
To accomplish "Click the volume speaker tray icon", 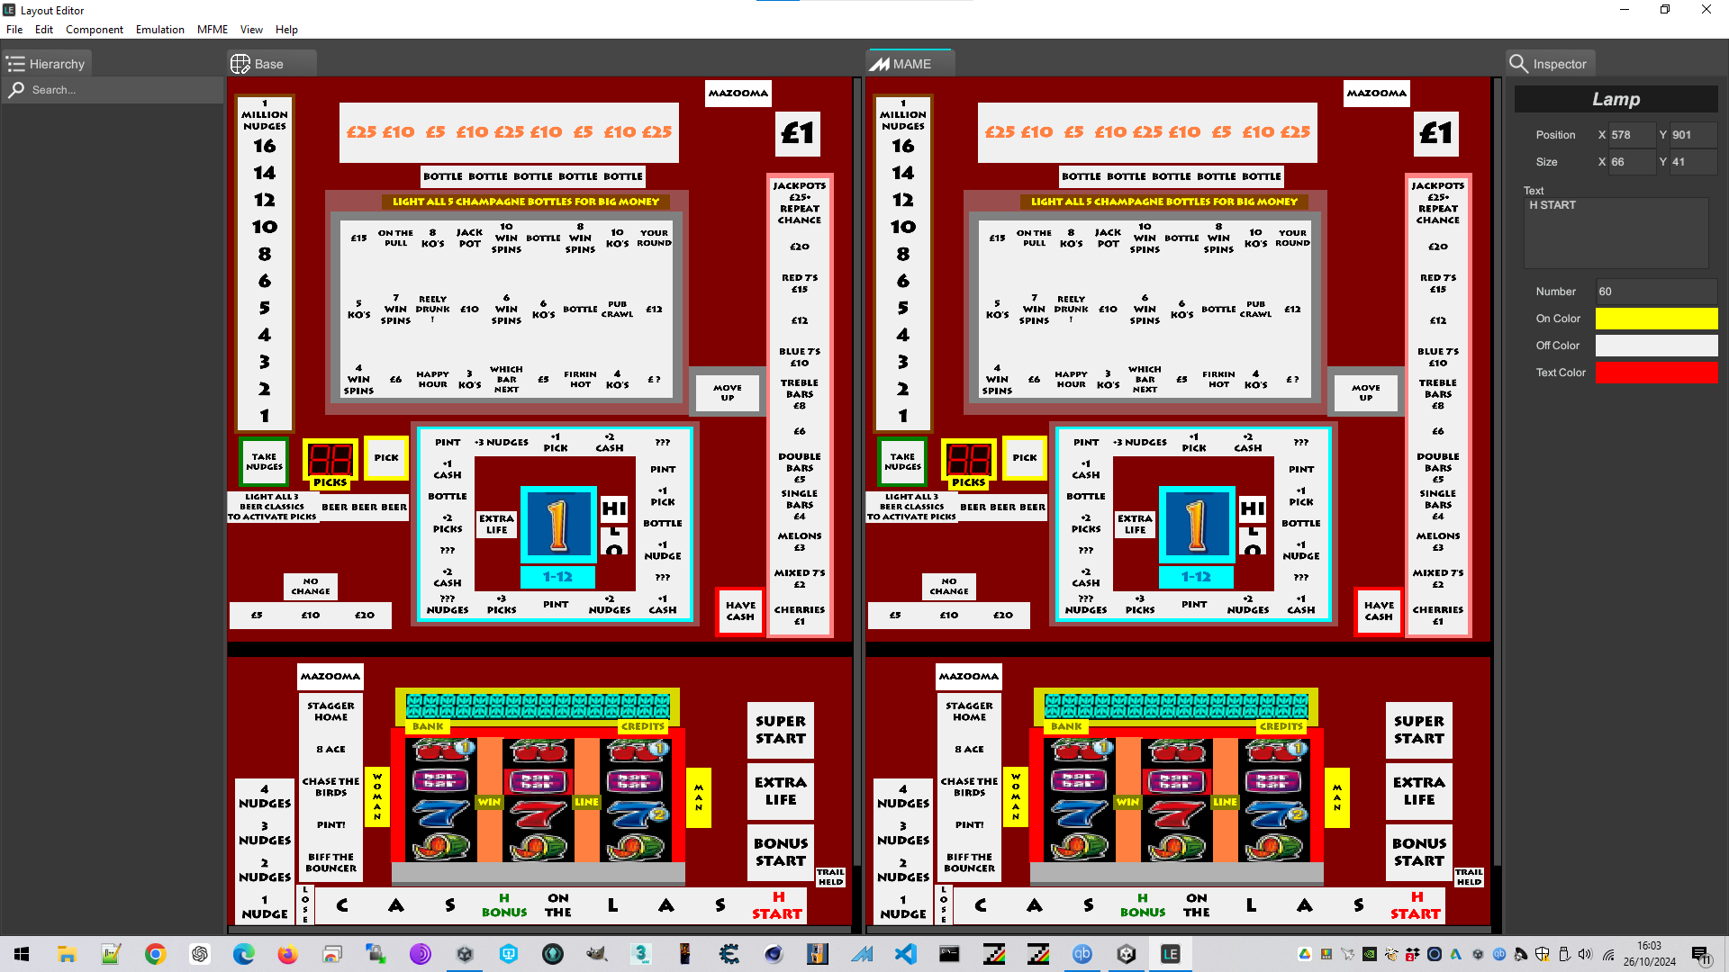I will pos(1585,954).
